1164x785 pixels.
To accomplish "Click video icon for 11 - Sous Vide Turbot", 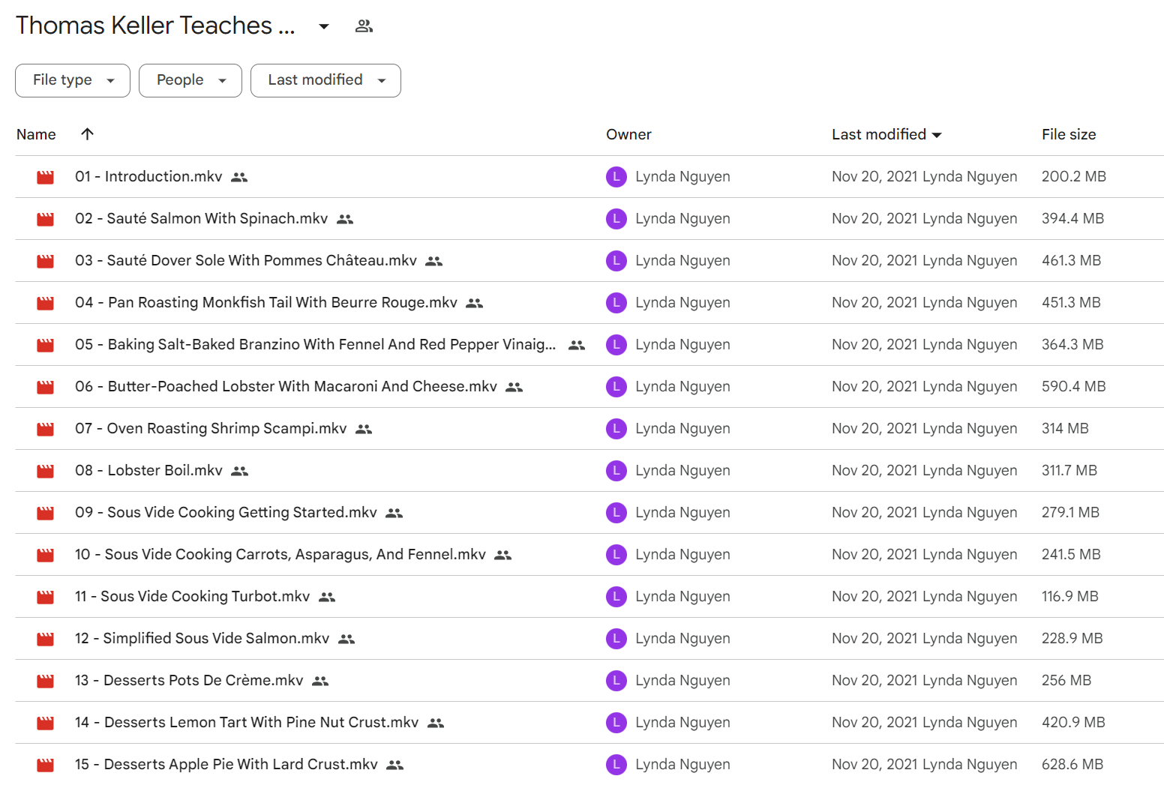I will click(x=46, y=598).
